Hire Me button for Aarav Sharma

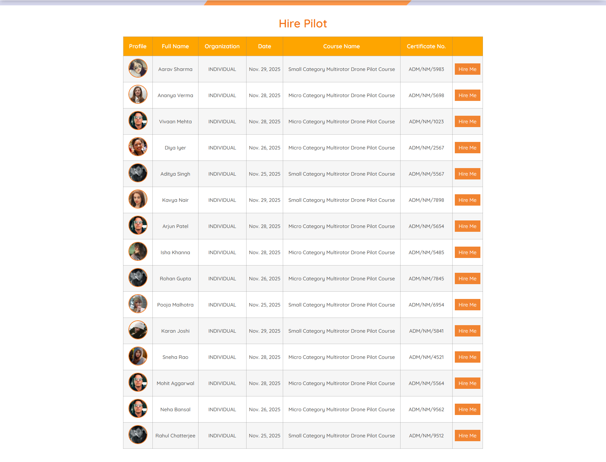coord(467,69)
